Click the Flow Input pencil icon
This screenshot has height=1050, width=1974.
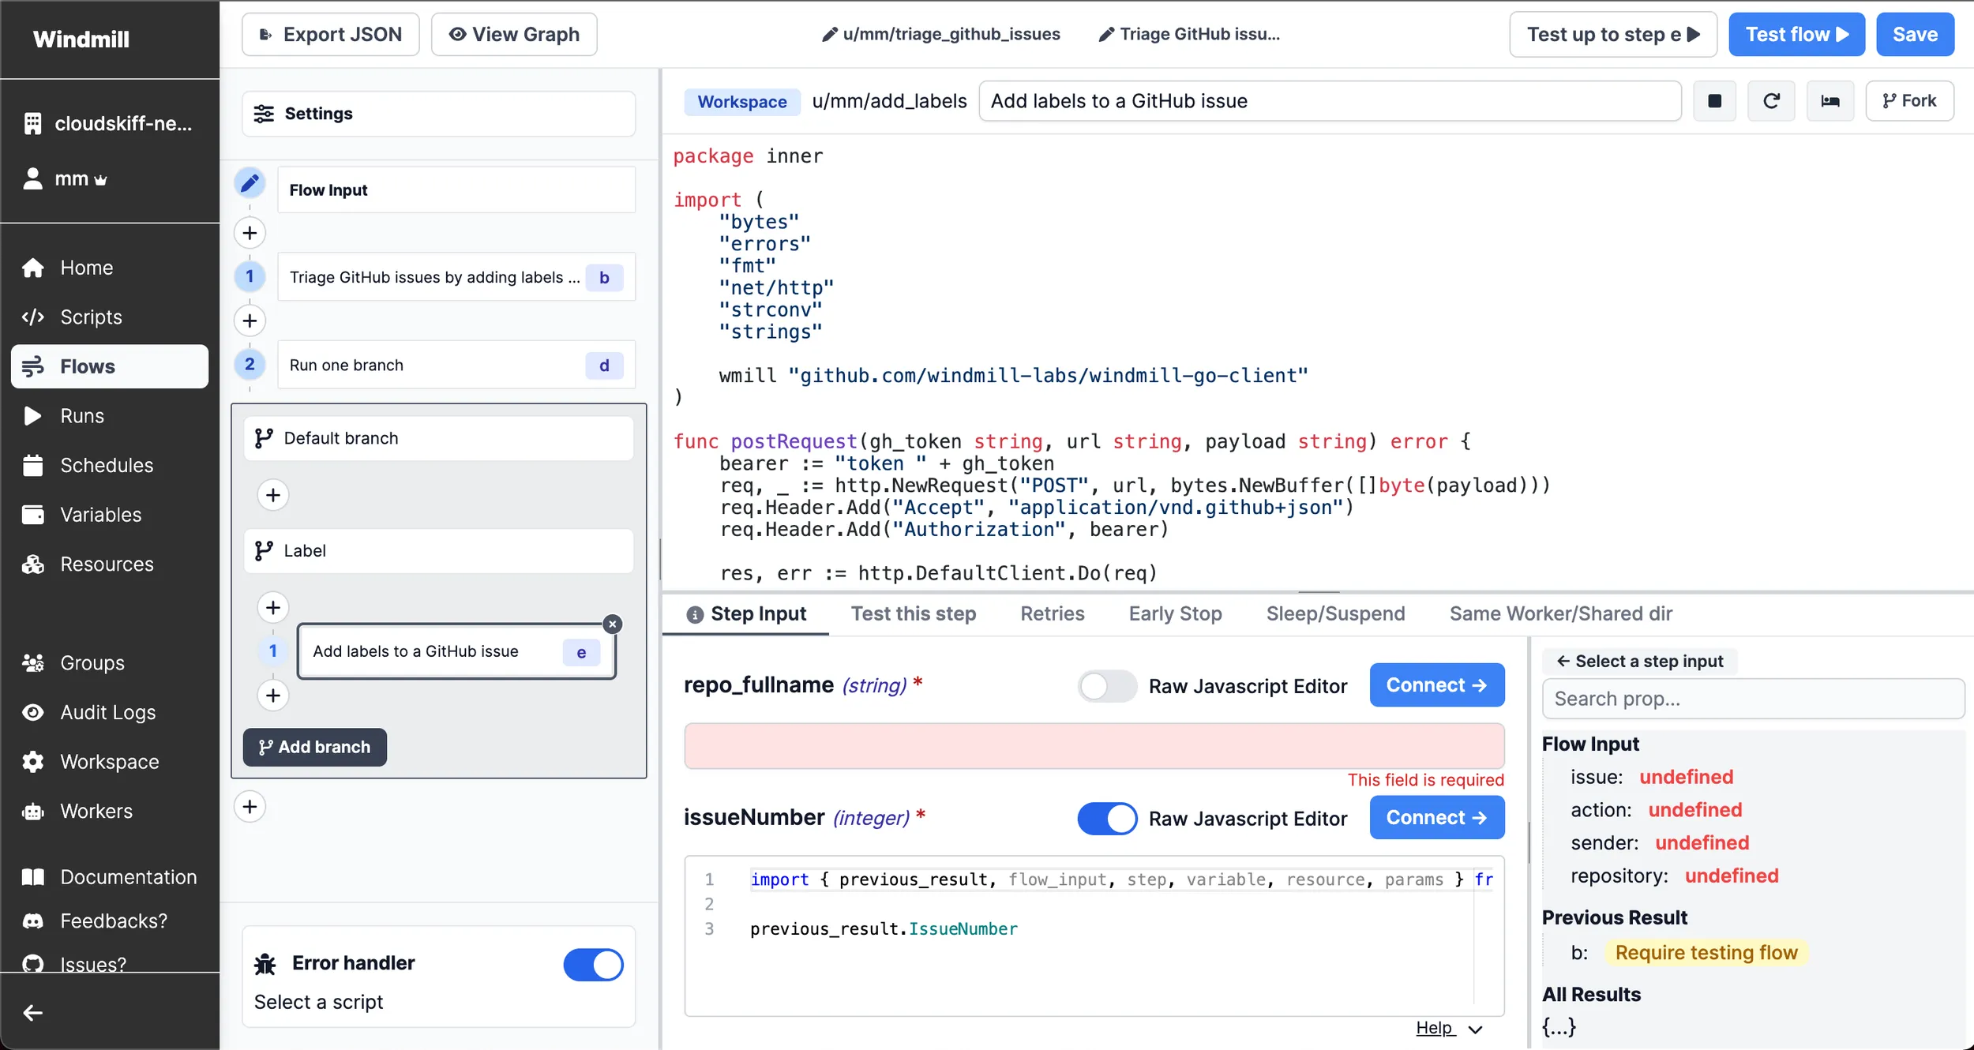250,183
